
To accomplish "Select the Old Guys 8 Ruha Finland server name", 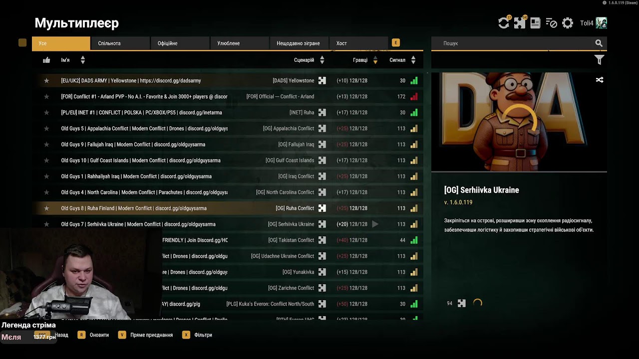I will pyautogui.click(x=134, y=208).
